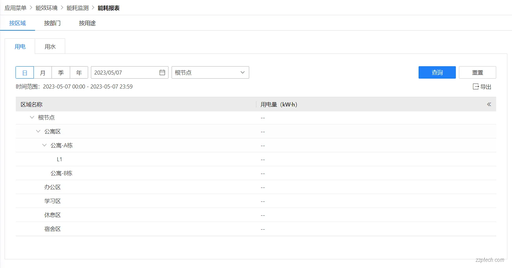512x268 pixels.
Task: Select the 年 (year) period option
Action: tap(79, 73)
